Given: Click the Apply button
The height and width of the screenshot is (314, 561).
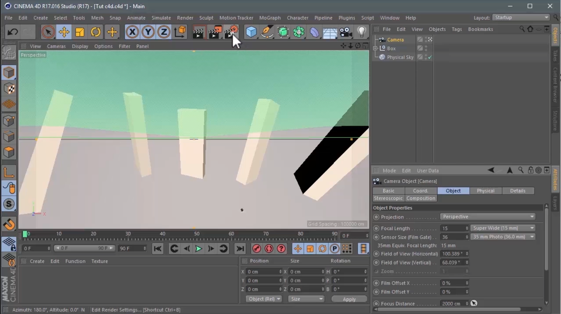Looking at the screenshot, I should tap(349, 299).
